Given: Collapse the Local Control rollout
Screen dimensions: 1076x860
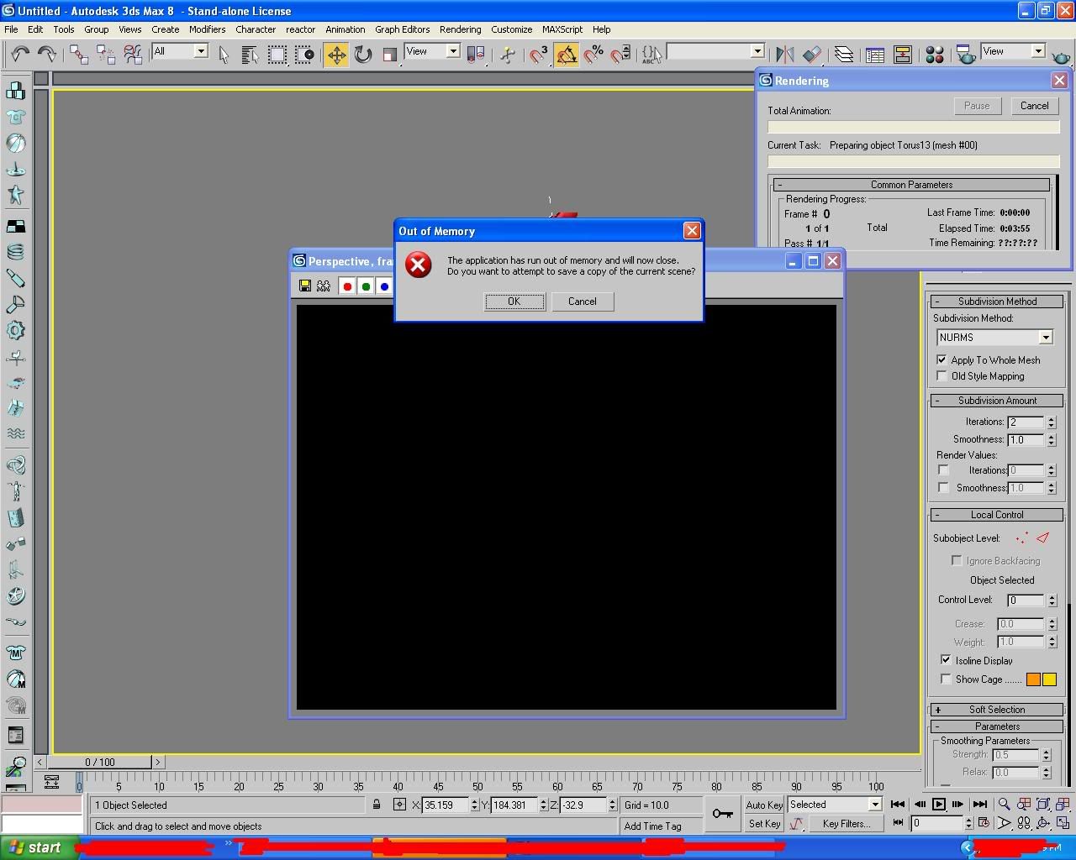Looking at the screenshot, I should point(997,515).
